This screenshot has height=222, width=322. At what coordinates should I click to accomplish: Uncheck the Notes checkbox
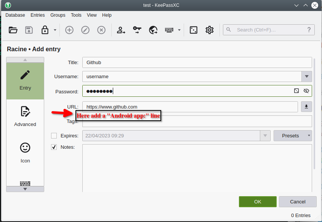point(54,147)
